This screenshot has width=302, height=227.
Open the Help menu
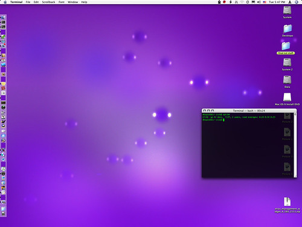[84, 2]
